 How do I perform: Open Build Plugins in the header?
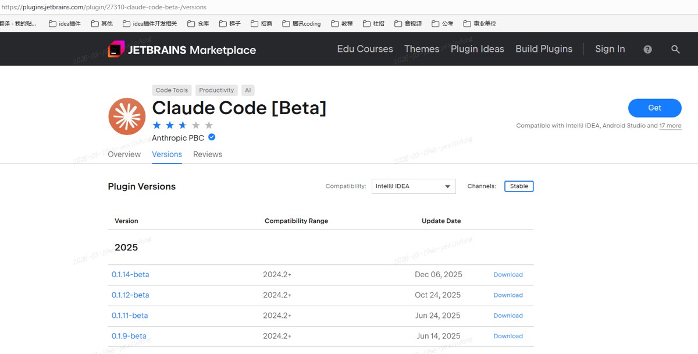[x=544, y=49]
